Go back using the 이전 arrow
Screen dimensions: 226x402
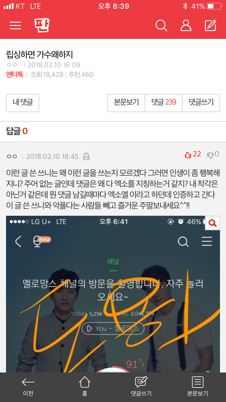coord(28,386)
